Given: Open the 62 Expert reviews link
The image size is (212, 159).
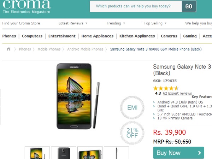Looking at the screenshot, I should (x=177, y=93).
